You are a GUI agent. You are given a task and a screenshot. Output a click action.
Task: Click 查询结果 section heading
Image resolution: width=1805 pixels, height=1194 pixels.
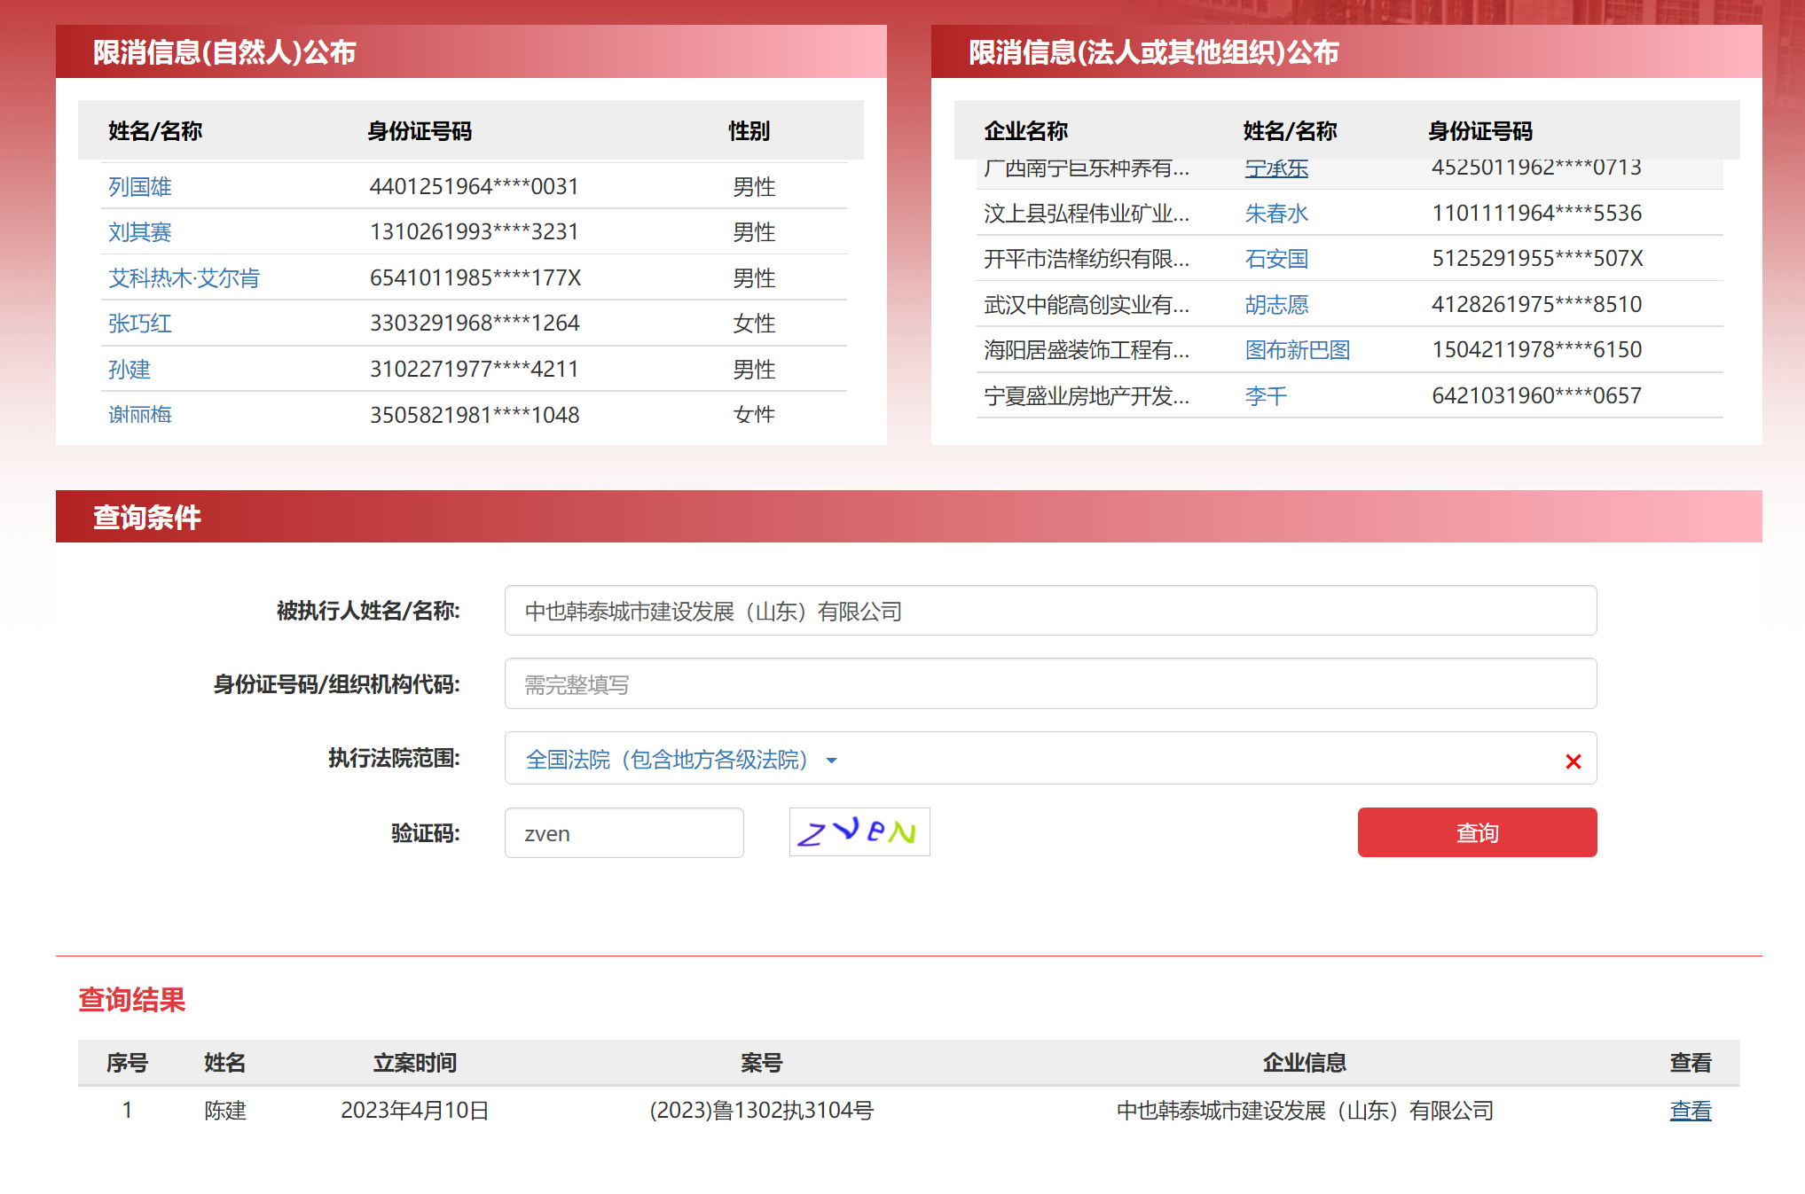pos(131,1000)
